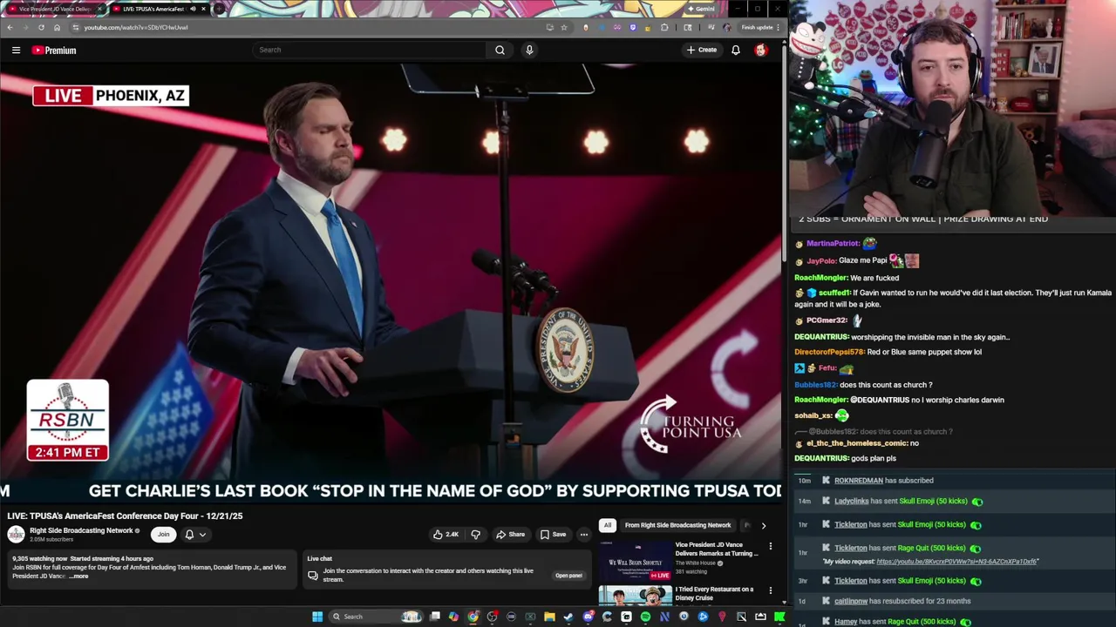Select 'From Right Side Broadcasting Network' chip
Viewport: 1116px width, 627px height.
pyautogui.click(x=677, y=525)
